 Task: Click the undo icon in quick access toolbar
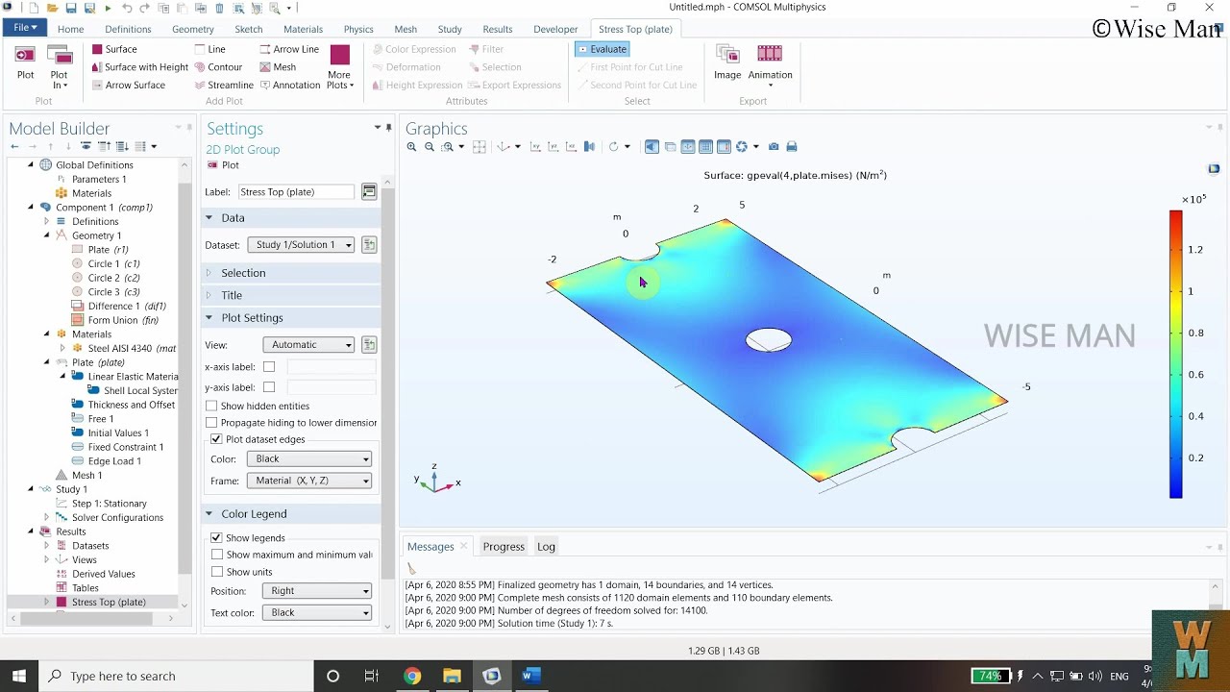point(127,8)
